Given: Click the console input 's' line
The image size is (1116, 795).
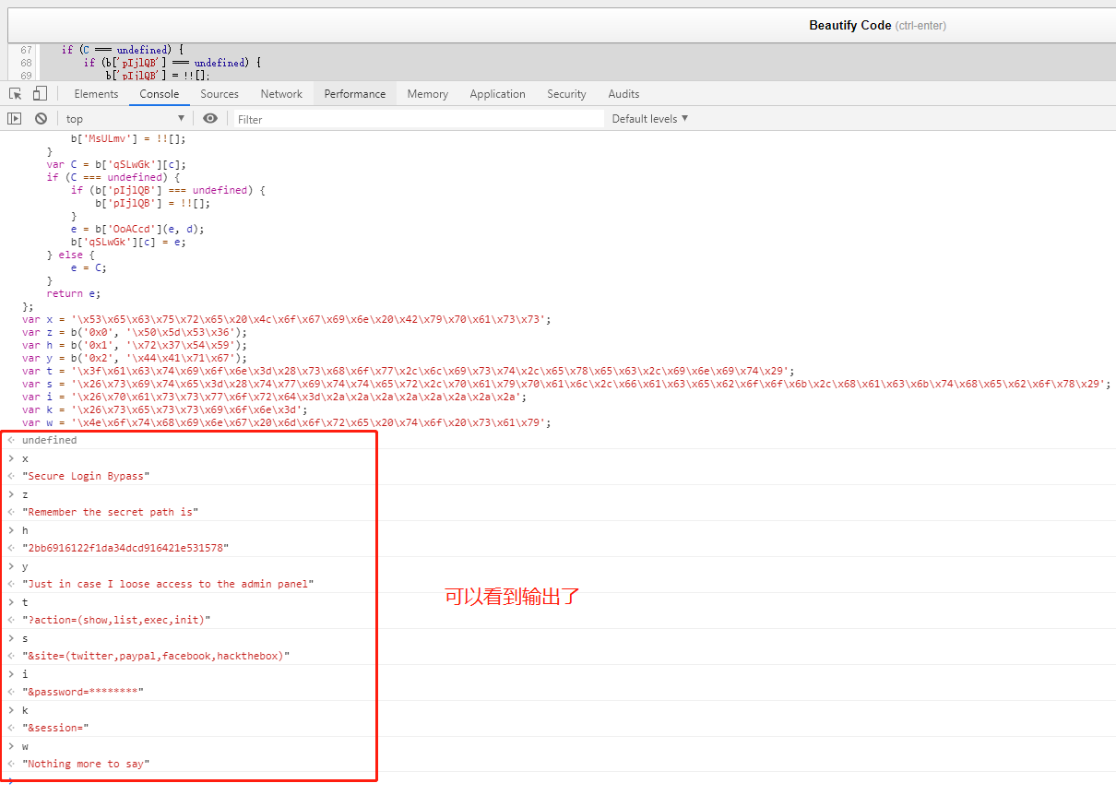Looking at the screenshot, I should 25,638.
